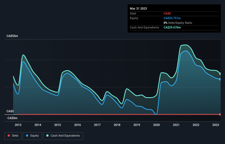This screenshot has width=225, height=144.
Task: Click the Debt row label in tooltip
Action: coord(133,13)
